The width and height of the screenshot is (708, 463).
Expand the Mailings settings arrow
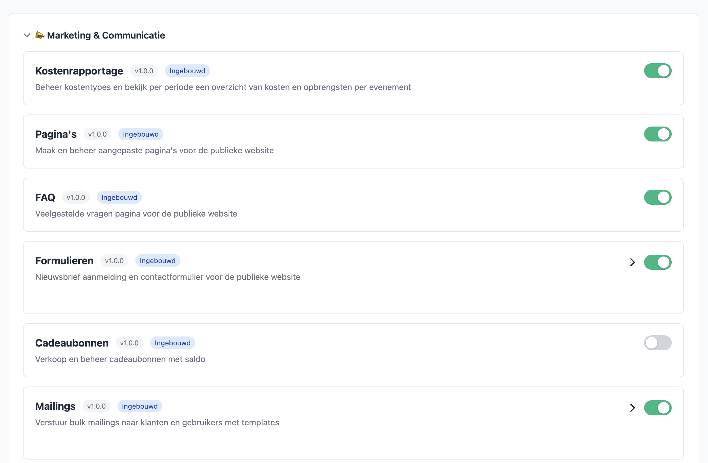coord(632,408)
